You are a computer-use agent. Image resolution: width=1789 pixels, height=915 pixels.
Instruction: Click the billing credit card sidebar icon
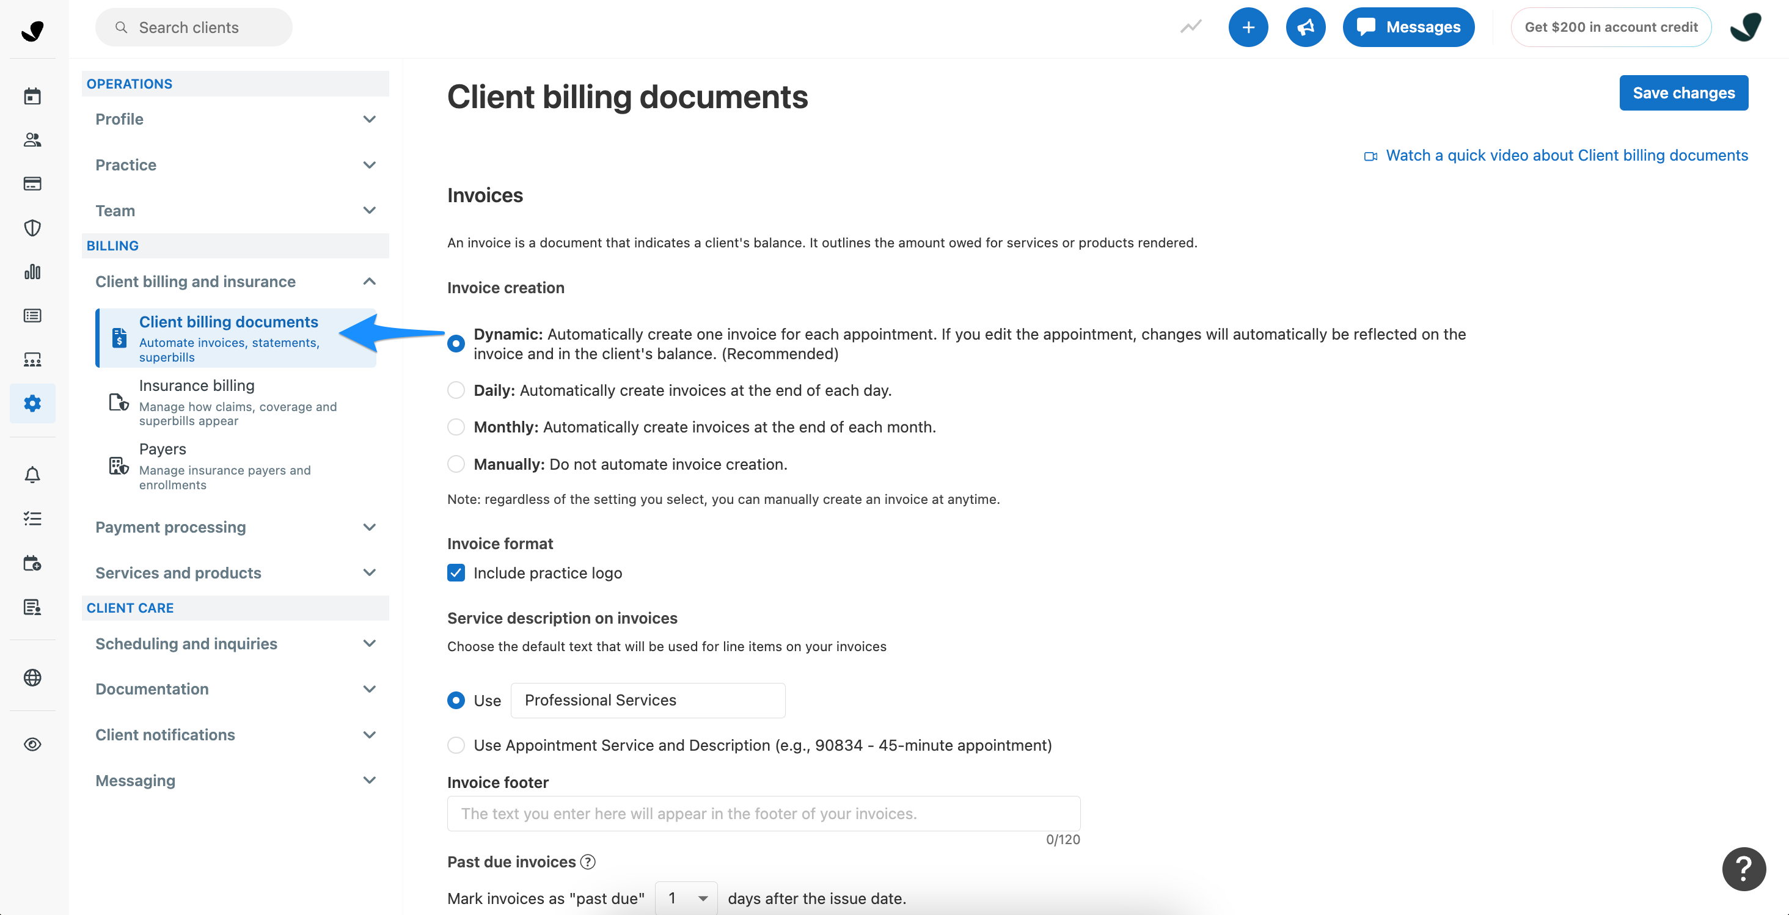click(x=32, y=183)
